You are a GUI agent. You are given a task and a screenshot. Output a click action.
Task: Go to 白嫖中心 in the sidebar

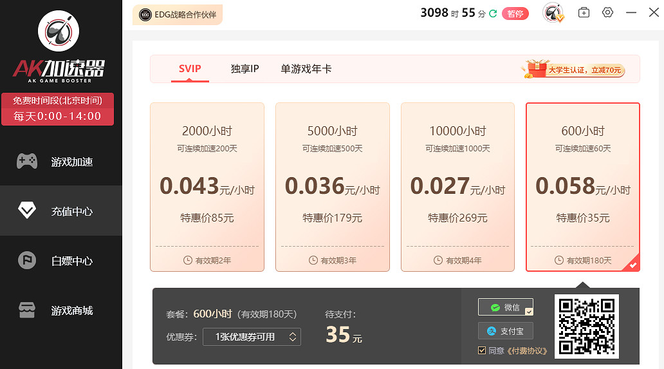coord(61,260)
